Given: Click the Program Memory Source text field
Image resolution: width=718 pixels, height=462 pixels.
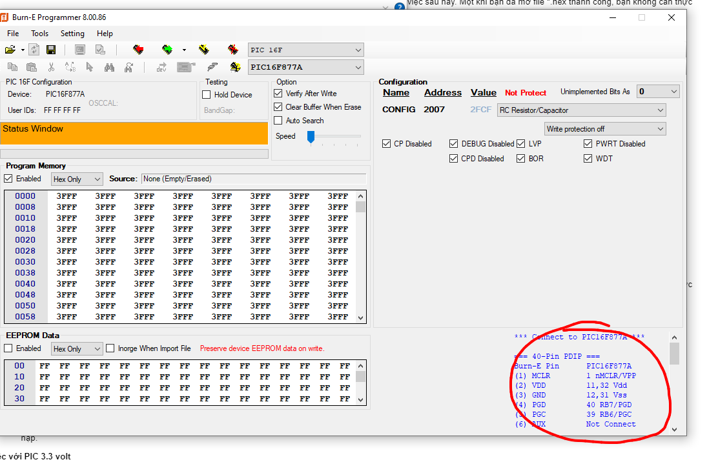Looking at the screenshot, I should coord(253,179).
